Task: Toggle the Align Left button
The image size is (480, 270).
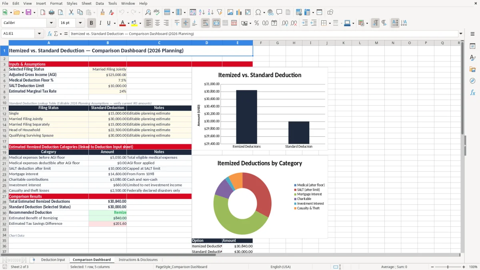Action: tap(148, 23)
